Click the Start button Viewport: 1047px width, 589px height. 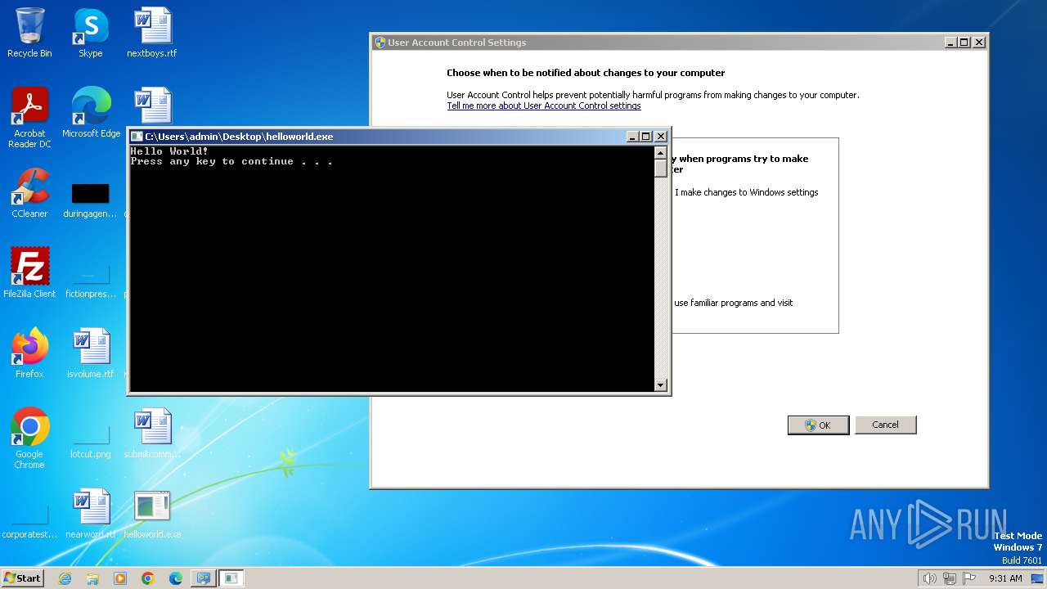(x=23, y=578)
